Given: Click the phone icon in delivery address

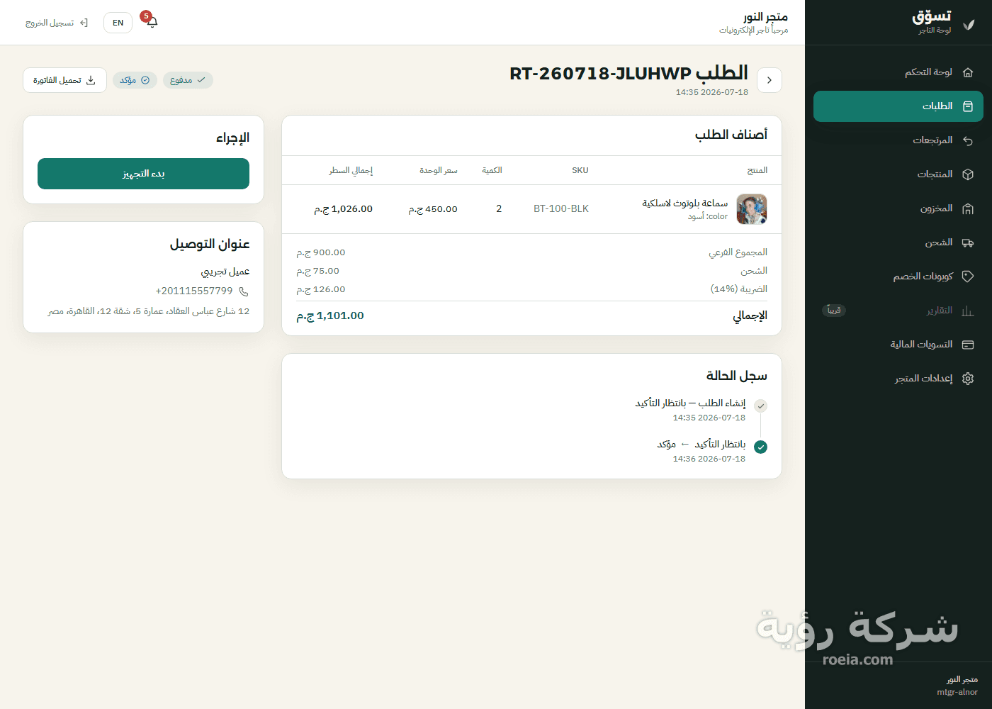Looking at the screenshot, I should point(244,291).
